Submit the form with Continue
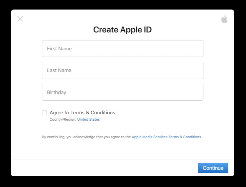Viewport: 246px width, 187px height. 213,168
